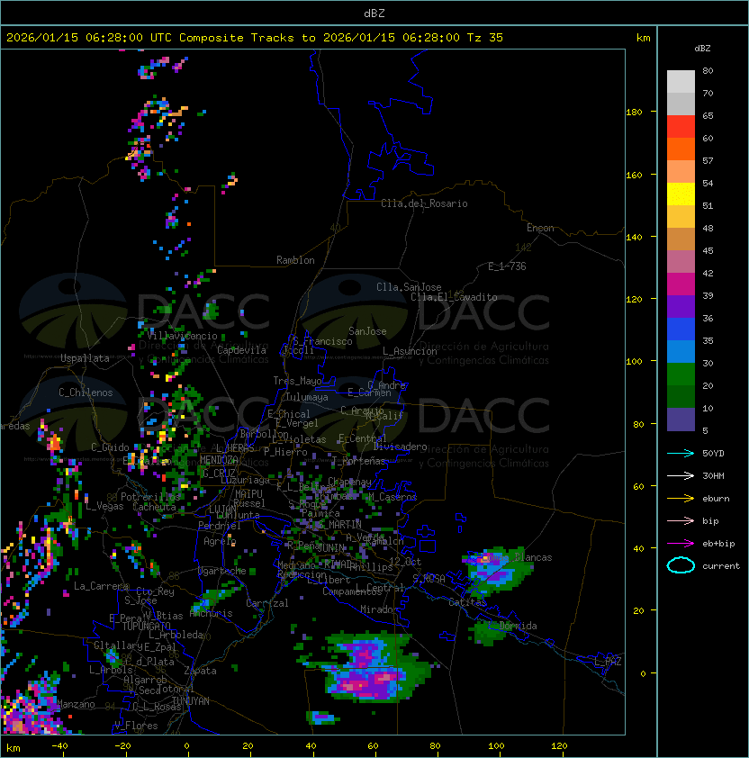Pick the light gray swatch between 70 and 80
Screen dimensions: 749x758
(x=681, y=81)
